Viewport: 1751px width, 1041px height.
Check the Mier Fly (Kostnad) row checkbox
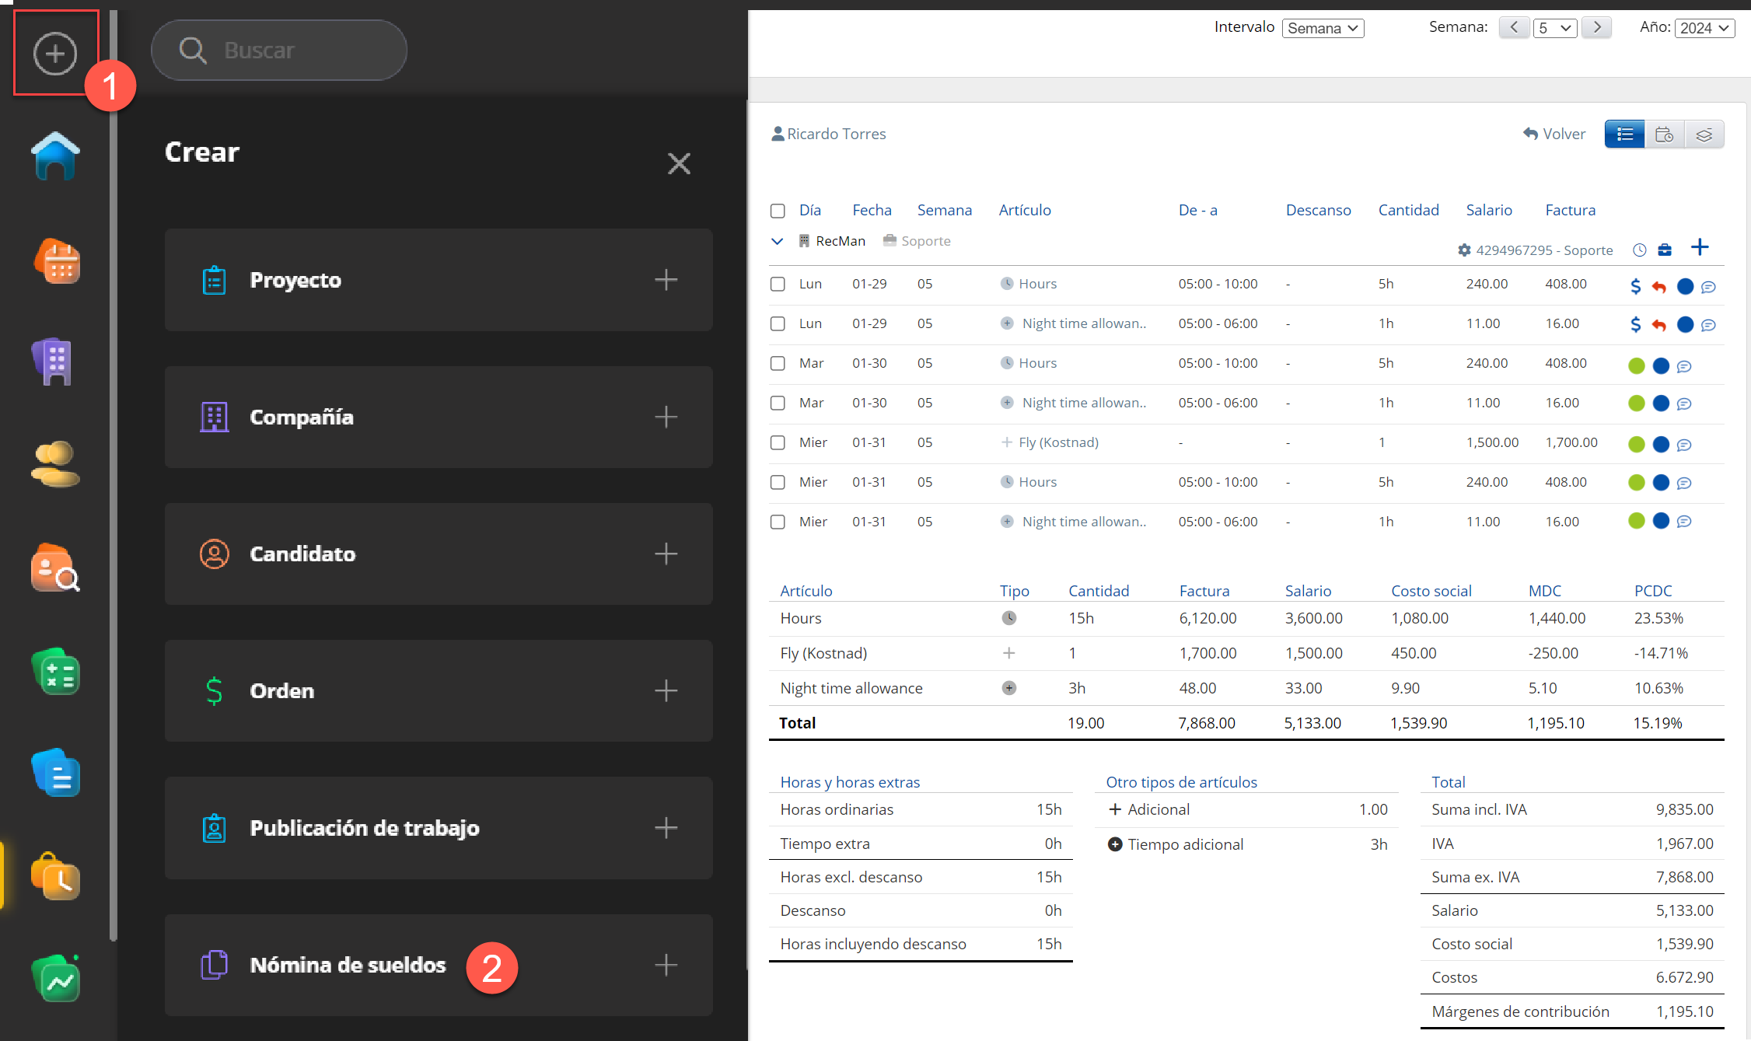(x=778, y=442)
